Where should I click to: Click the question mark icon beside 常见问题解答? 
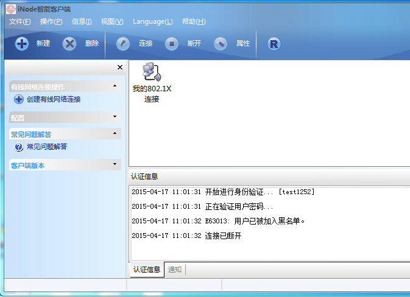(x=18, y=147)
